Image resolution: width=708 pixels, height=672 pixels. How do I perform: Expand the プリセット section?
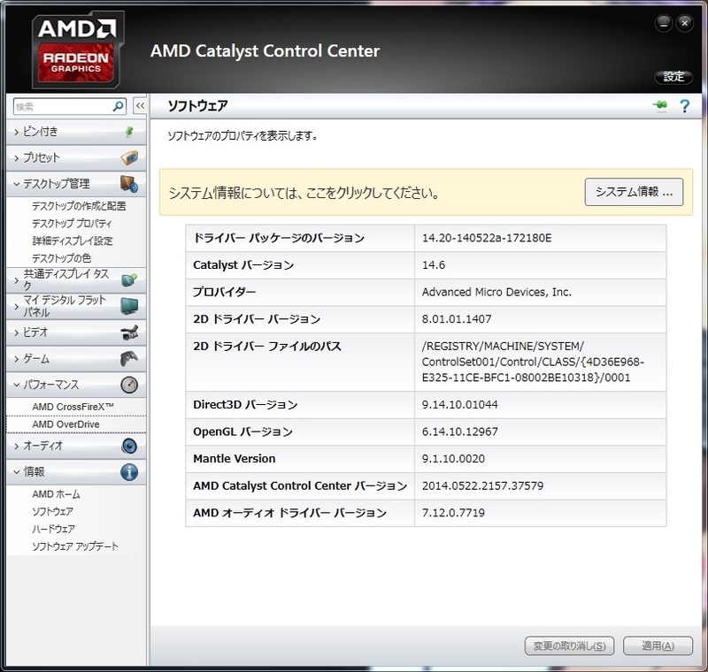76,158
